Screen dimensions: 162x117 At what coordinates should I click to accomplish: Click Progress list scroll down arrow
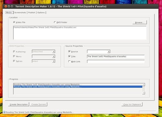[x=144, y=93]
